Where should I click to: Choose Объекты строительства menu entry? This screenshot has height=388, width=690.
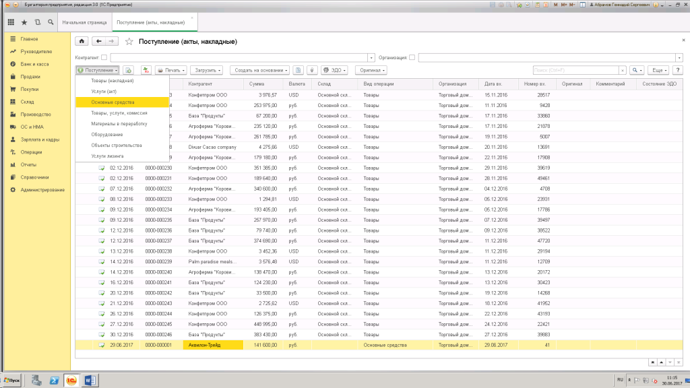[123, 145]
